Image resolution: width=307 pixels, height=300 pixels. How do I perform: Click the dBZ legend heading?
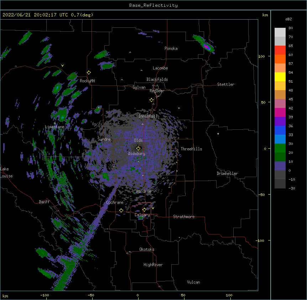[288, 19]
